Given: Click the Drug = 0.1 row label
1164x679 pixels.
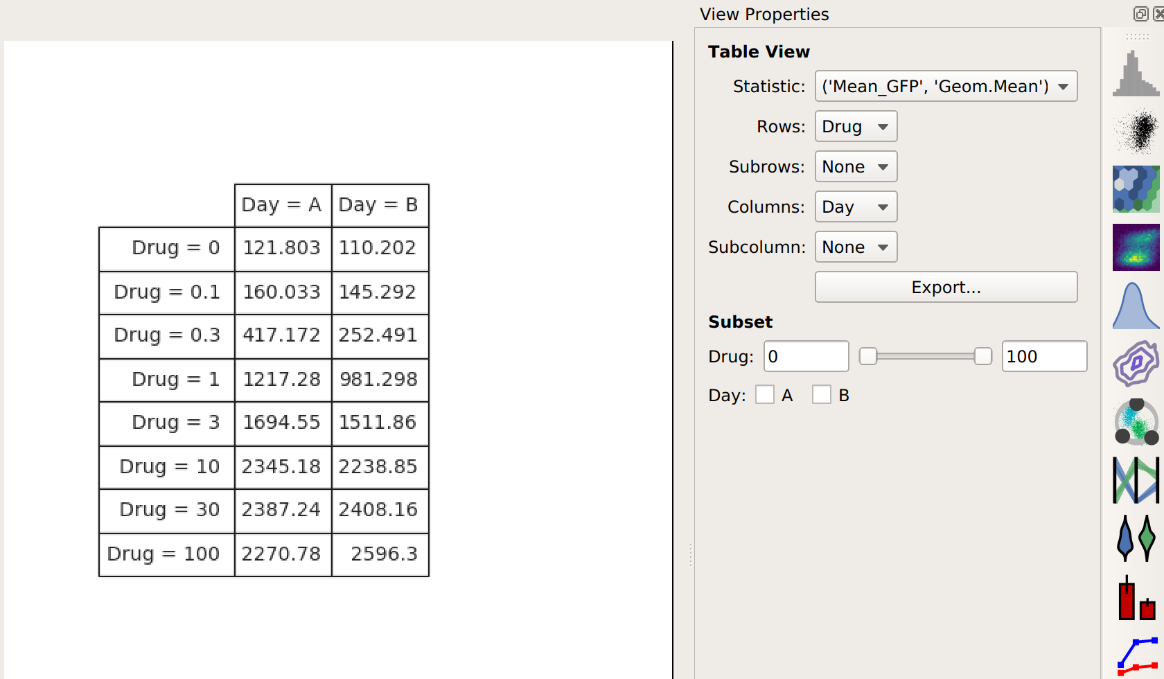Looking at the screenshot, I should pyautogui.click(x=167, y=293).
